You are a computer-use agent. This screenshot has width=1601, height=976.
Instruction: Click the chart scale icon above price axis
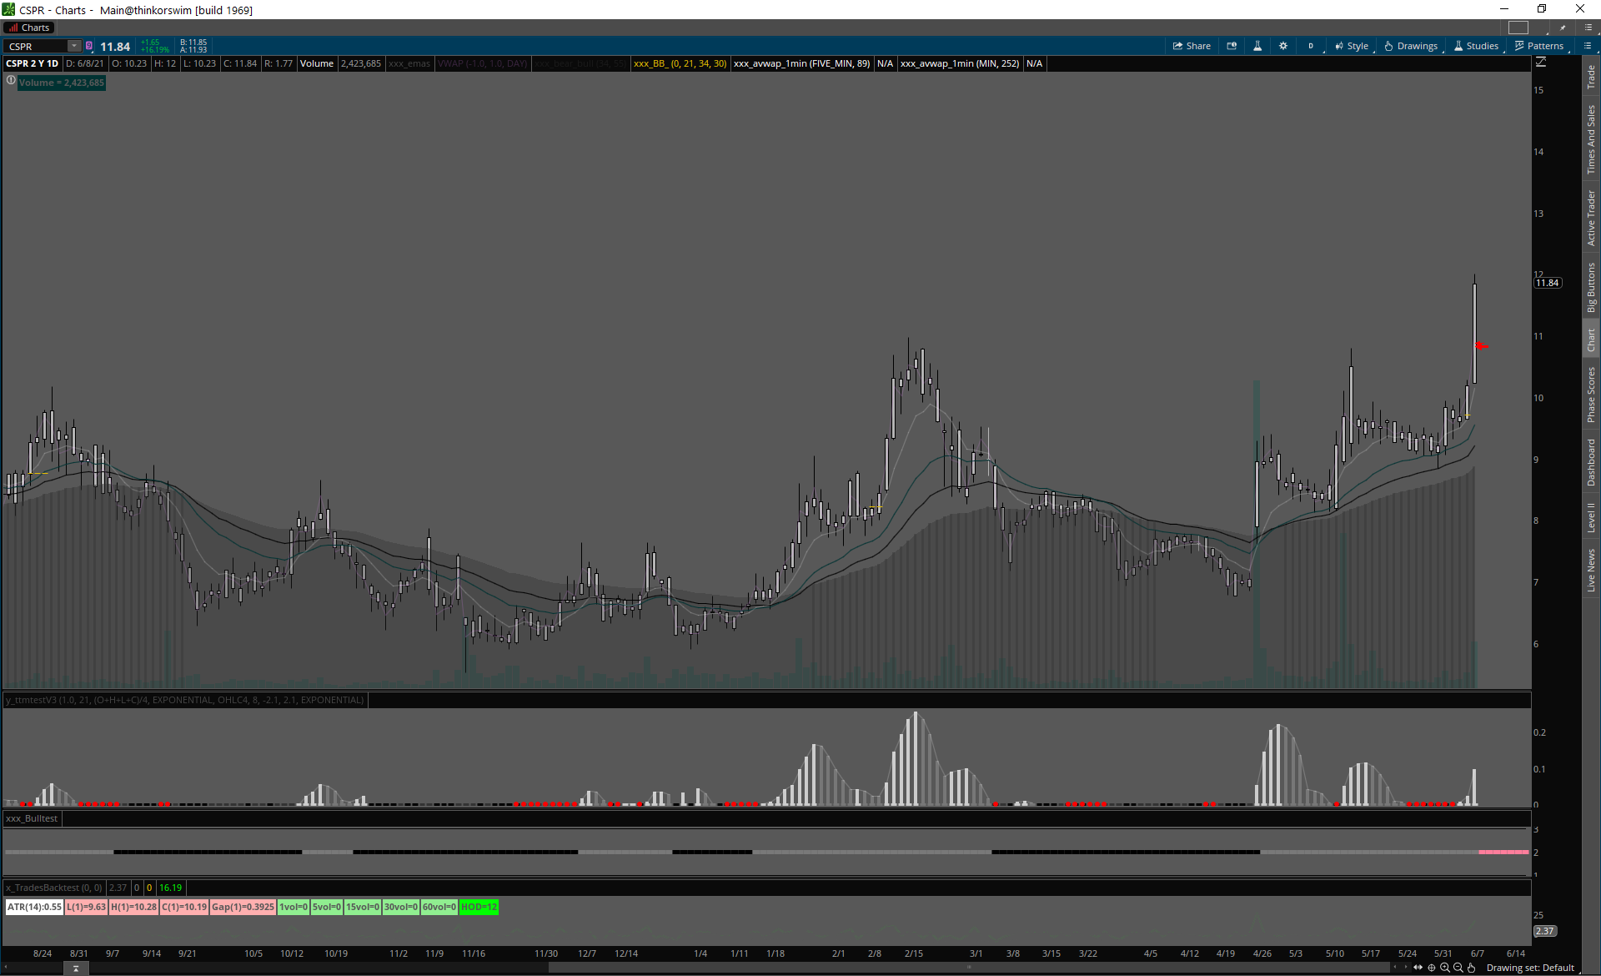(x=1541, y=63)
